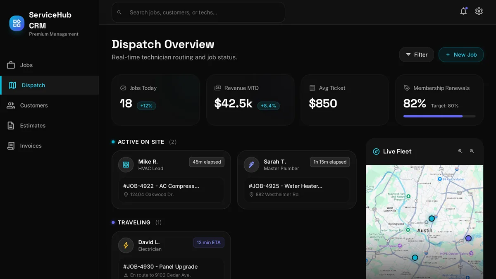Click the Membership Renewals progress bar
This screenshot has width=496, height=279.
click(439, 116)
